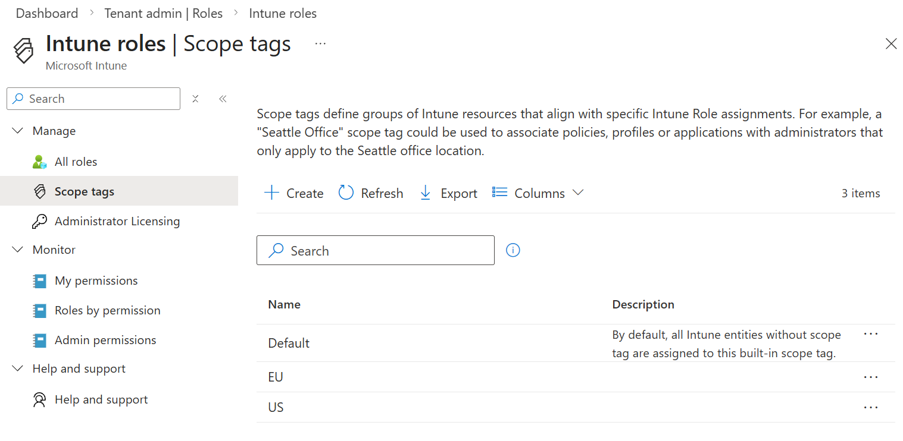
Task: Collapse the Monitor section
Action: click(17, 249)
